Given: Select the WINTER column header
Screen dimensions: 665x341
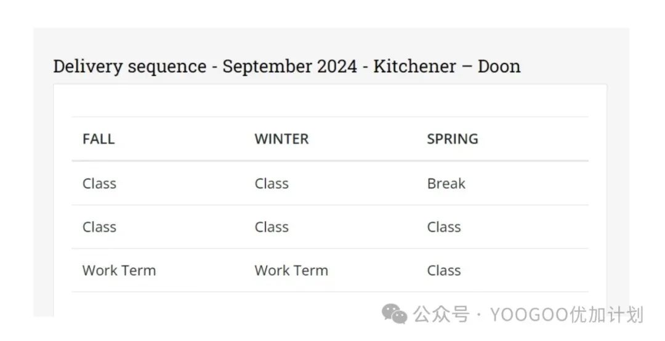Looking at the screenshot, I should (281, 139).
